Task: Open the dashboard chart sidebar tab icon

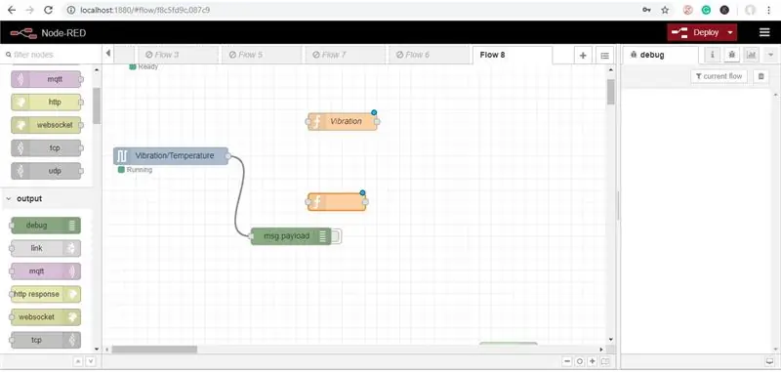Action: (751, 55)
